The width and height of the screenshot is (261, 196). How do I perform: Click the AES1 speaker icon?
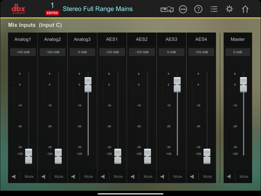click(x=103, y=177)
